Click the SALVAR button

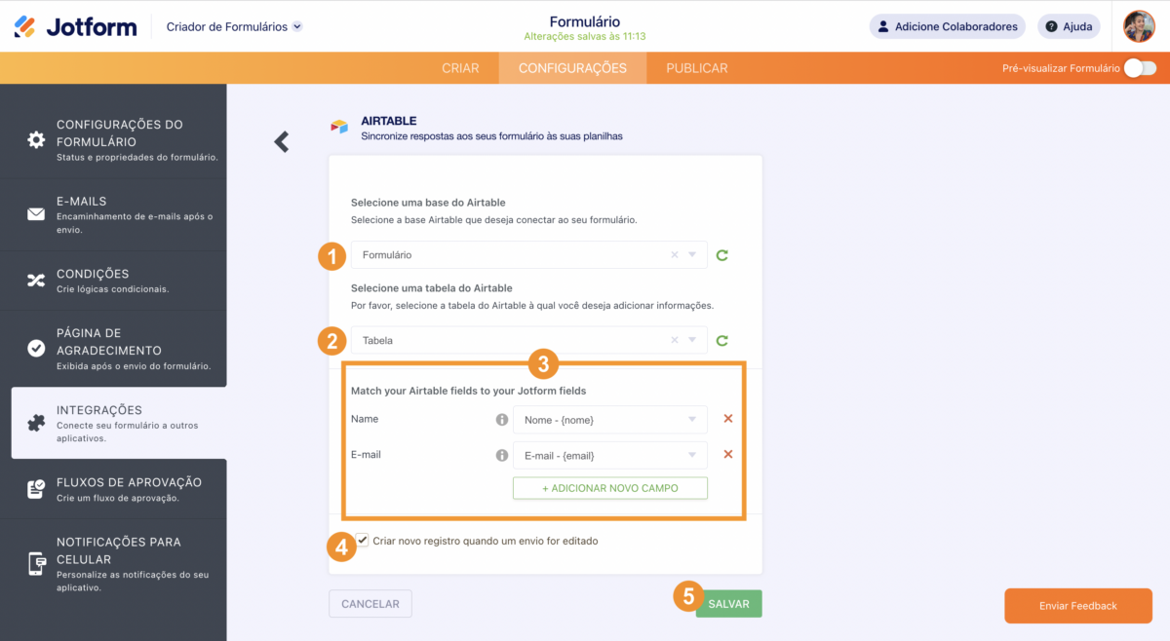[728, 604]
